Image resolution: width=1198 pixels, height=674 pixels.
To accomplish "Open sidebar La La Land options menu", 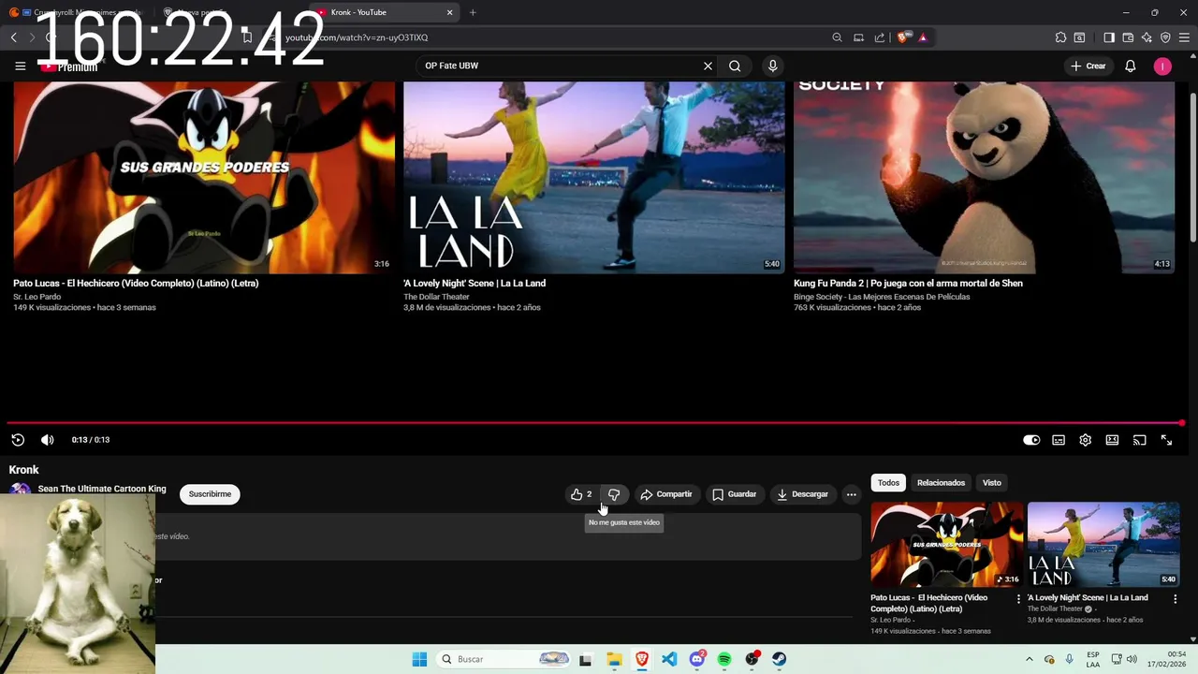I will tap(1176, 599).
